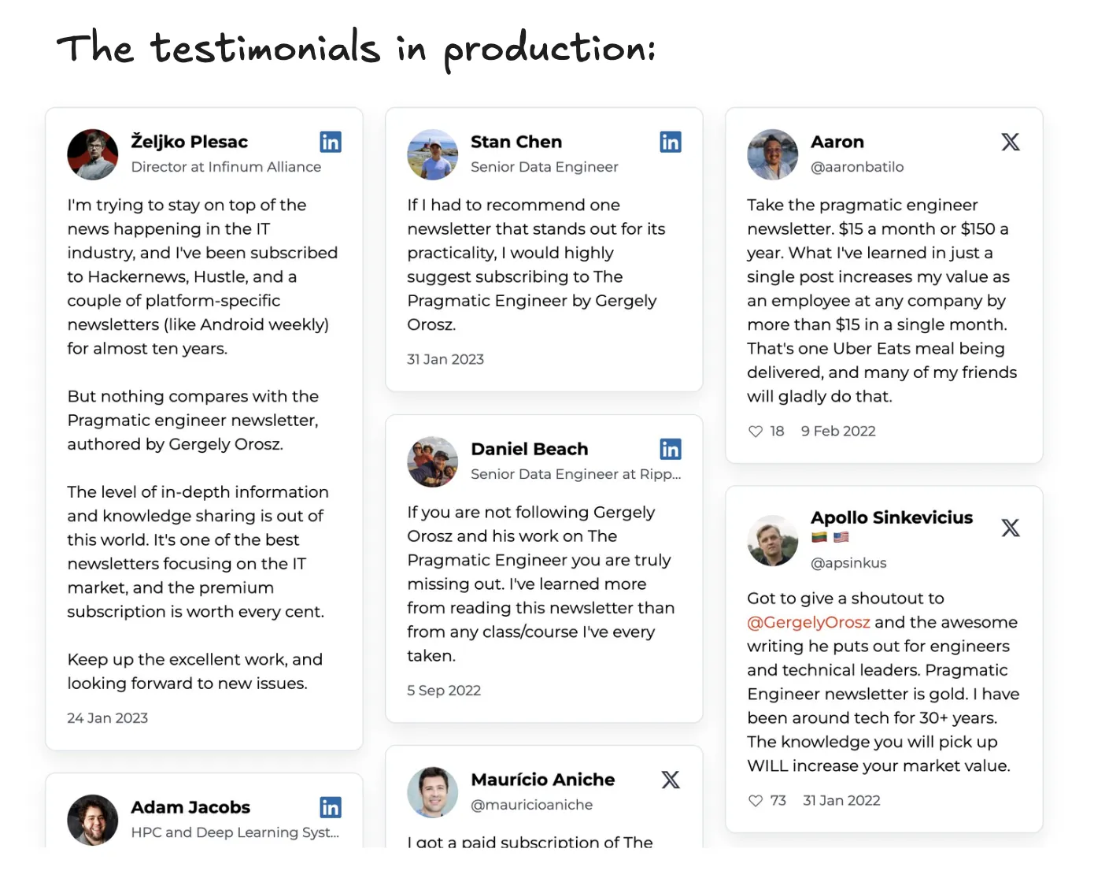Open Željko Plesac's LinkedIn profile icon
1094x882 pixels.
pyautogui.click(x=331, y=142)
